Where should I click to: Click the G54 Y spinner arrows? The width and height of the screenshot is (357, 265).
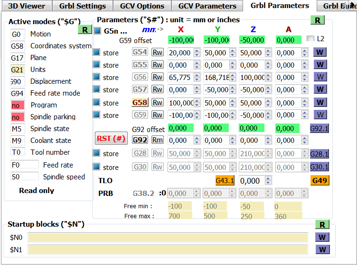coord(233,53)
